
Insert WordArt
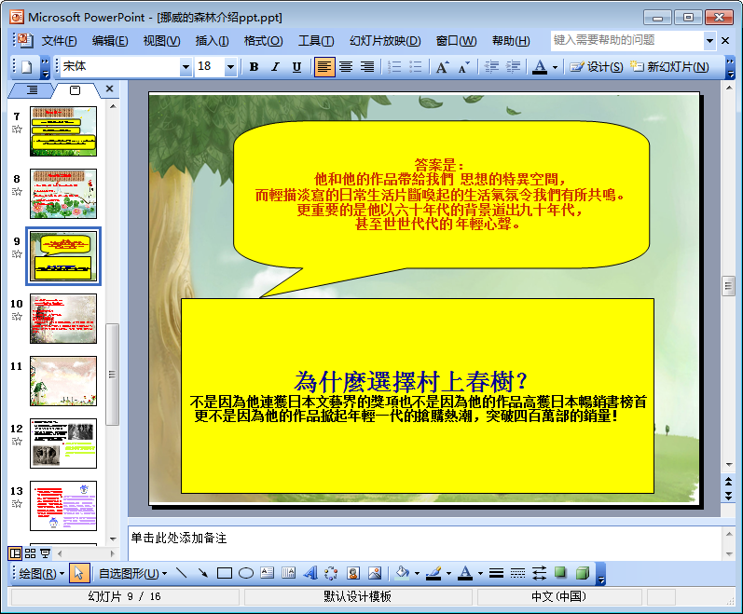click(x=310, y=573)
